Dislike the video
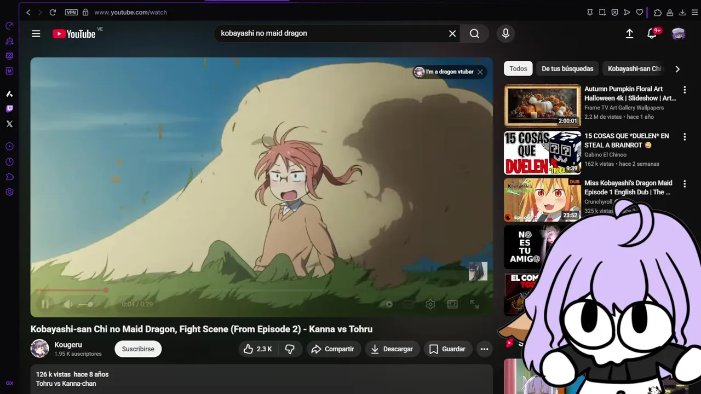 click(x=290, y=349)
